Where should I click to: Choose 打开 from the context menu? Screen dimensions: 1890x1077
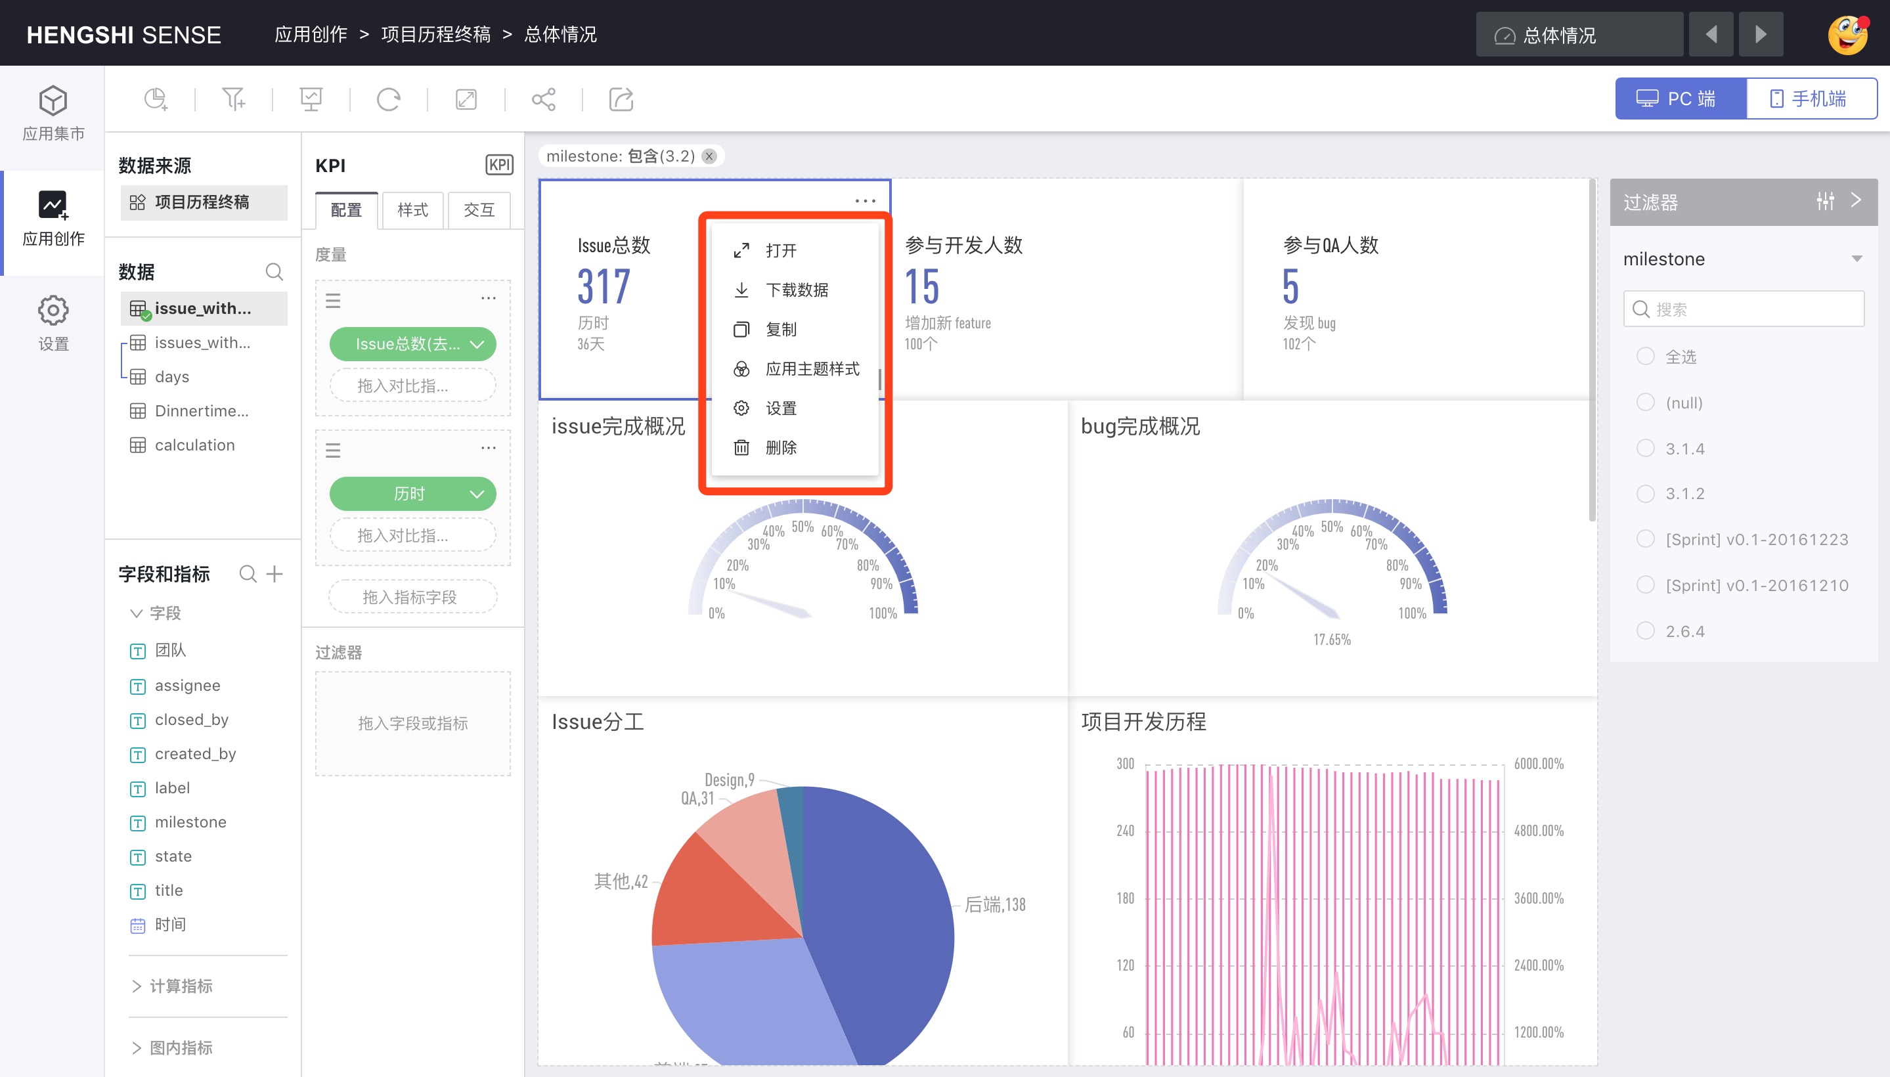coord(794,250)
